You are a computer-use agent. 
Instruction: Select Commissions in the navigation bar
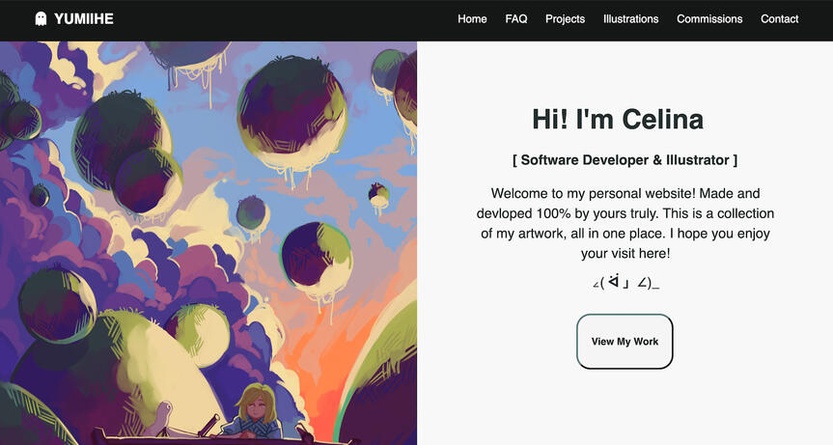[x=709, y=19]
